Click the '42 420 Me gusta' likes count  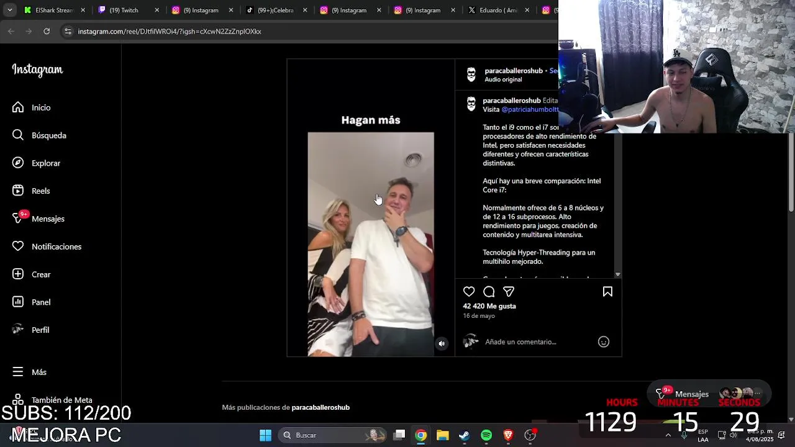[489, 306]
